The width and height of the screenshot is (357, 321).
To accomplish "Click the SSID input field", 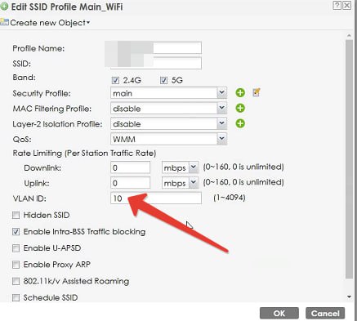I will click(156, 63).
